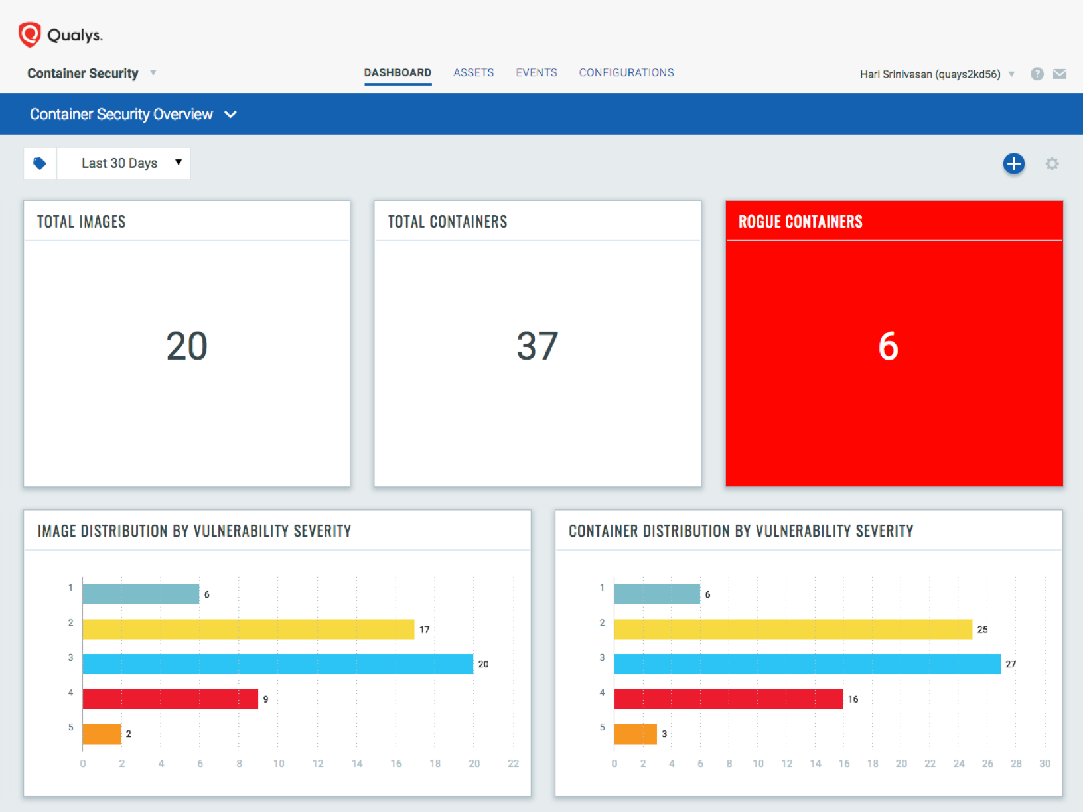The width and height of the screenshot is (1083, 812).
Task: Open the mail envelope icon
Action: pos(1060,74)
